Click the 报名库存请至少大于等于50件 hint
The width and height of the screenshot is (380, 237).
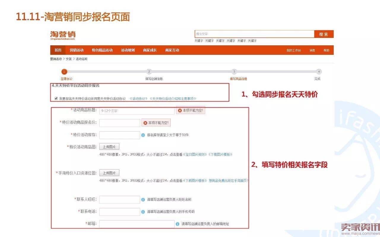(168, 135)
